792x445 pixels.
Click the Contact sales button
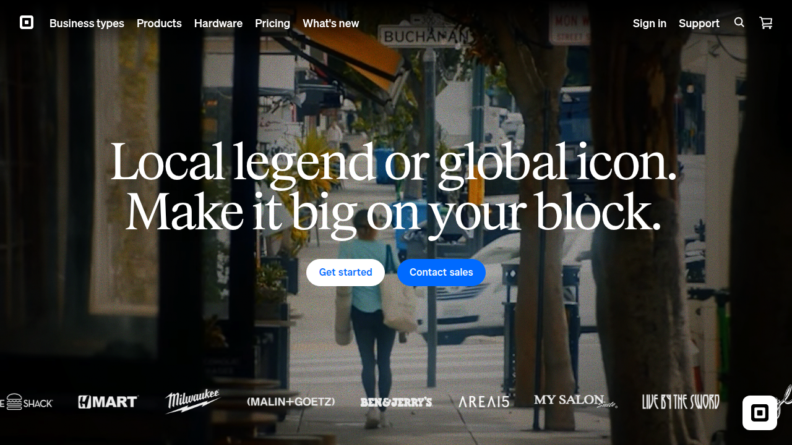tap(441, 273)
